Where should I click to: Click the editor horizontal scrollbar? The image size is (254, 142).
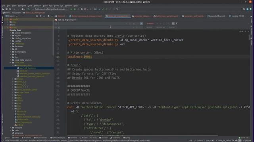pyautogui.click(x=142, y=136)
